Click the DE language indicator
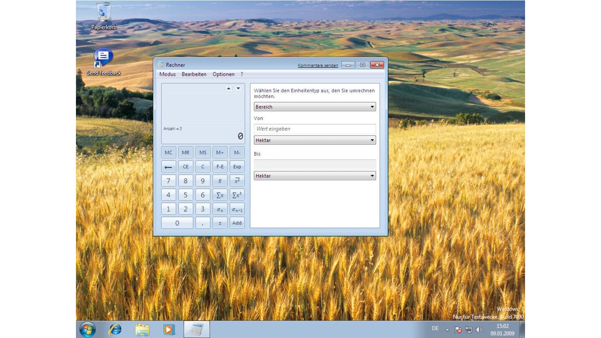Image resolution: width=601 pixels, height=338 pixels. click(435, 328)
